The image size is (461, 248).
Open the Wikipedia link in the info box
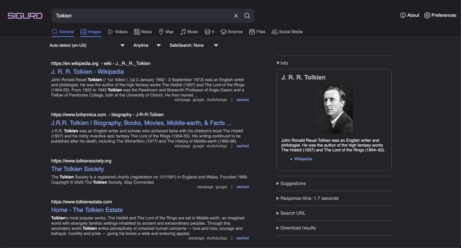[x=303, y=159]
